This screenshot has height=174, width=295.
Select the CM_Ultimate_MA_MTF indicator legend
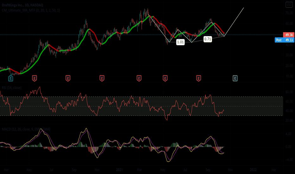click(x=31, y=10)
